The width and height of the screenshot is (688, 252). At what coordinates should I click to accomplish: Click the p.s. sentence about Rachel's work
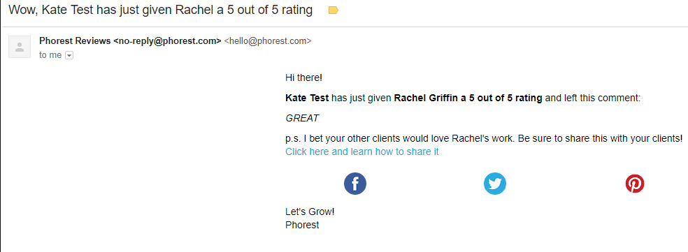[484, 138]
